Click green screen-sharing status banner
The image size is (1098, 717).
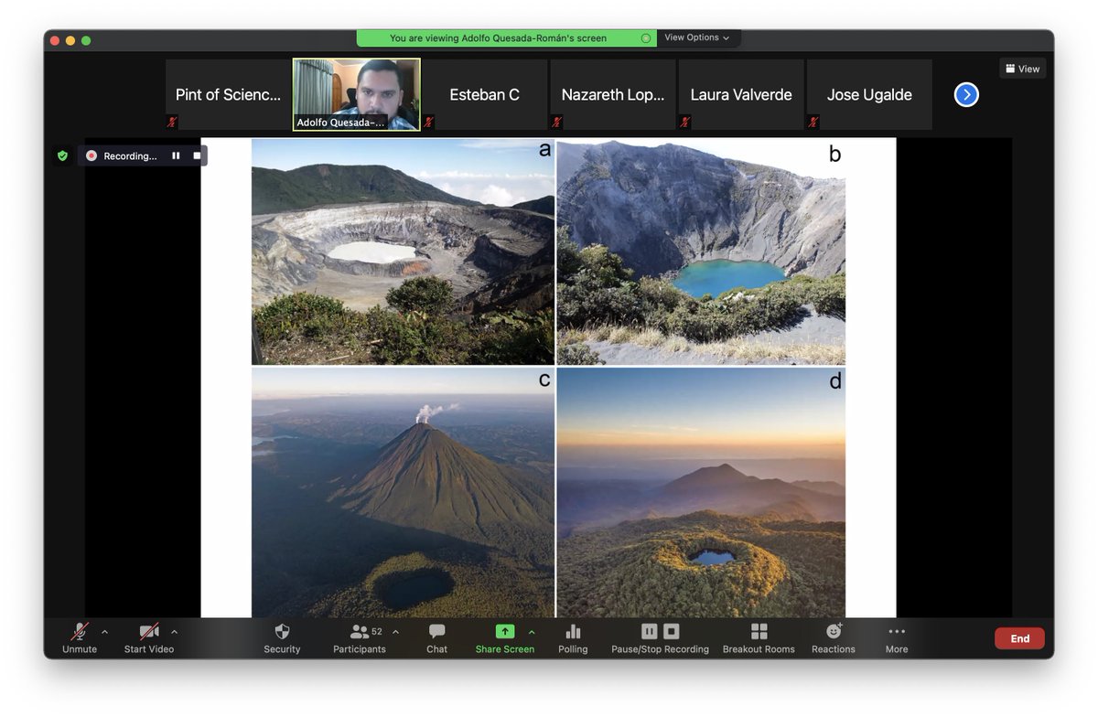click(506, 38)
